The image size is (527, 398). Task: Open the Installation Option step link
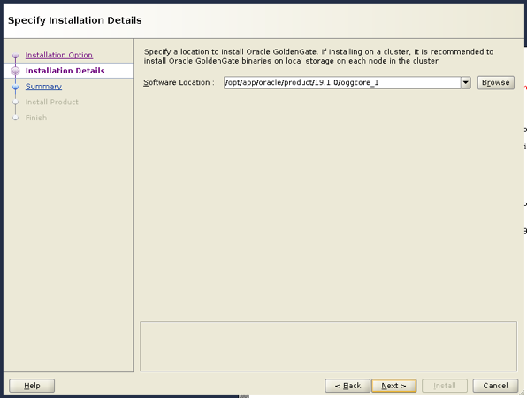(x=59, y=55)
